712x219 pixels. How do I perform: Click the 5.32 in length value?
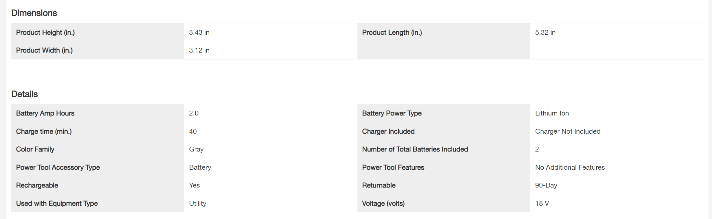(545, 32)
